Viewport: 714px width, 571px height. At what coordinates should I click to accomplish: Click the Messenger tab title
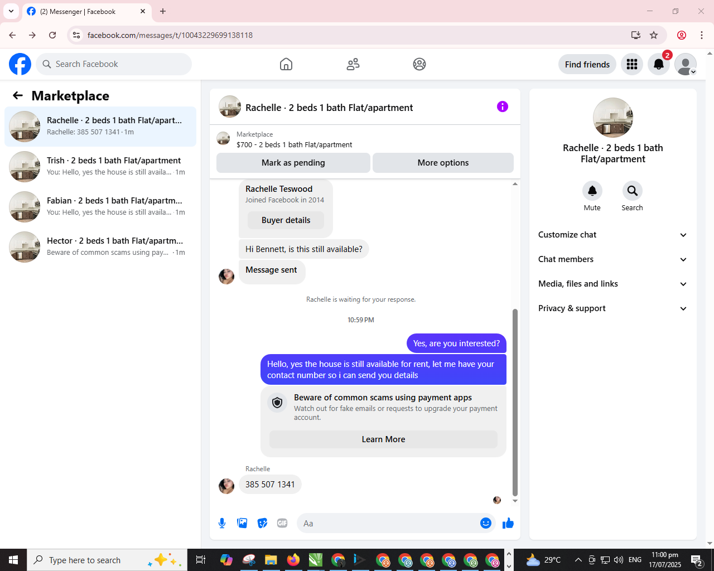78,11
